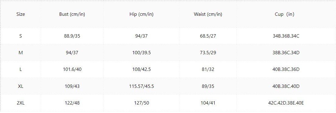This screenshot has width=336, height=113.
Task: Select the 2XL size row label
Action: pyautogui.click(x=21, y=103)
